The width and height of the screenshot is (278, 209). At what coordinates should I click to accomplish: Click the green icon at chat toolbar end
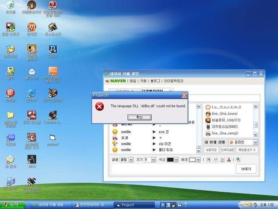[238, 160]
